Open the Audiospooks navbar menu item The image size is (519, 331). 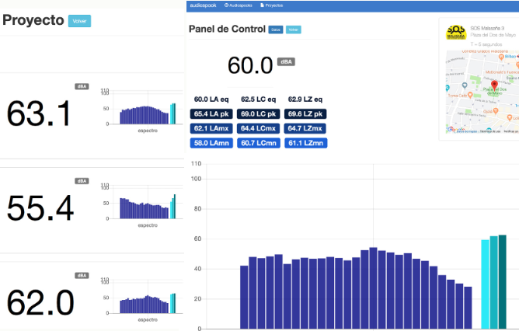tap(239, 5)
